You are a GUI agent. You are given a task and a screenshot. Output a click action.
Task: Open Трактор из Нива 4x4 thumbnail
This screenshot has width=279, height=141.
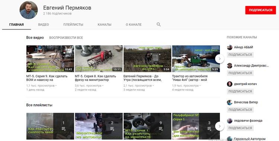196,59
